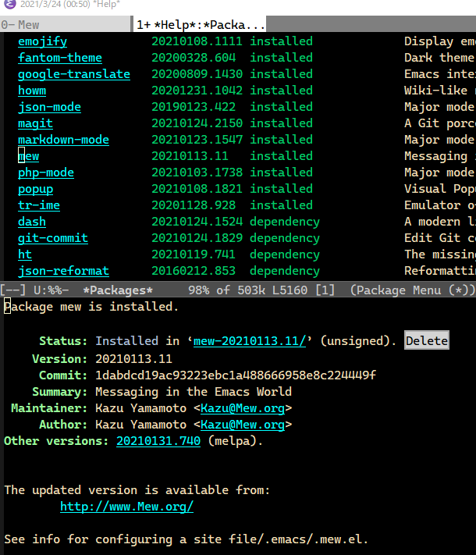Viewport: 476px width, 555px height.
Task: Click the Emacs icon in title bar
Action: 10,4
